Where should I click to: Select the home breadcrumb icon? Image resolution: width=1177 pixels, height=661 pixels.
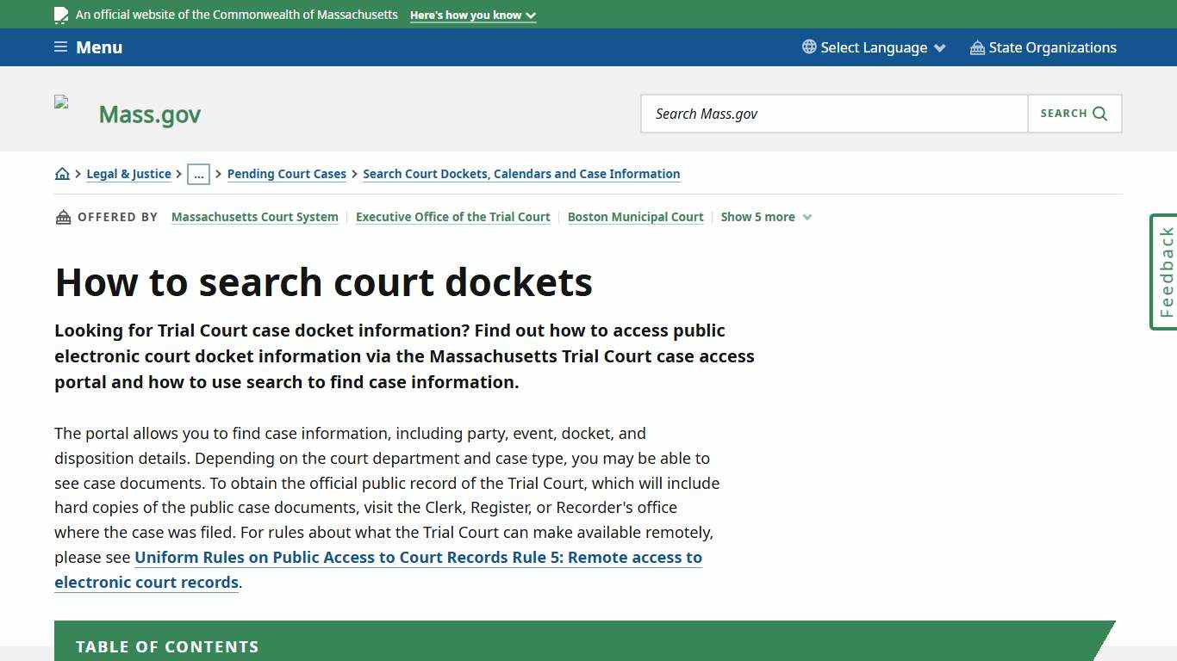click(62, 173)
